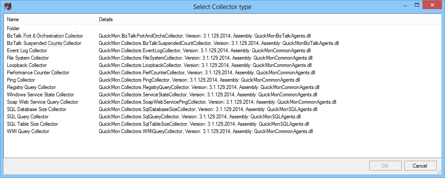The width and height of the screenshot is (445, 178).
Task: Click the QuickMon app icon in title bar
Action: pos(7,6)
